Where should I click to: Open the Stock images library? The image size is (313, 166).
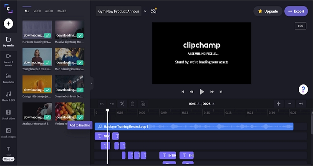pyautogui.click(x=8, y=133)
